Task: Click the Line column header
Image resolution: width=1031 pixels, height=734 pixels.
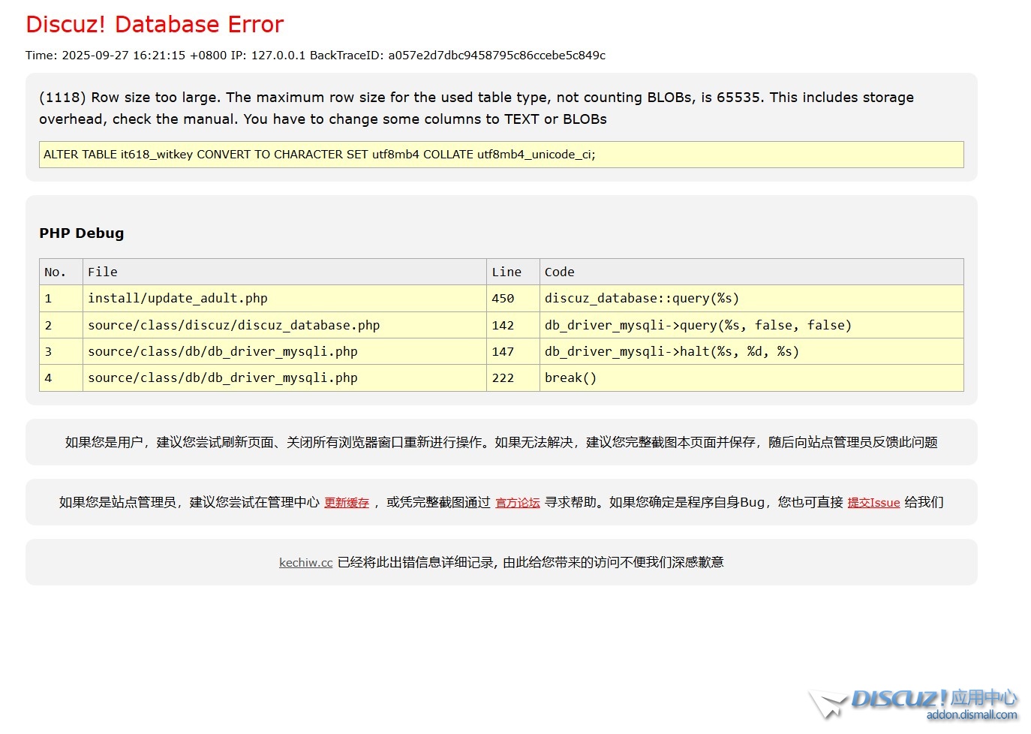Action: click(x=506, y=272)
